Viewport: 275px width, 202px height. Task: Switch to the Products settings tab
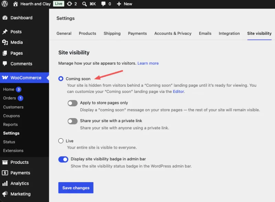tap(87, 33)
